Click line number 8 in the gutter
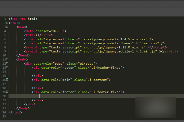 [x=5, y=47]
